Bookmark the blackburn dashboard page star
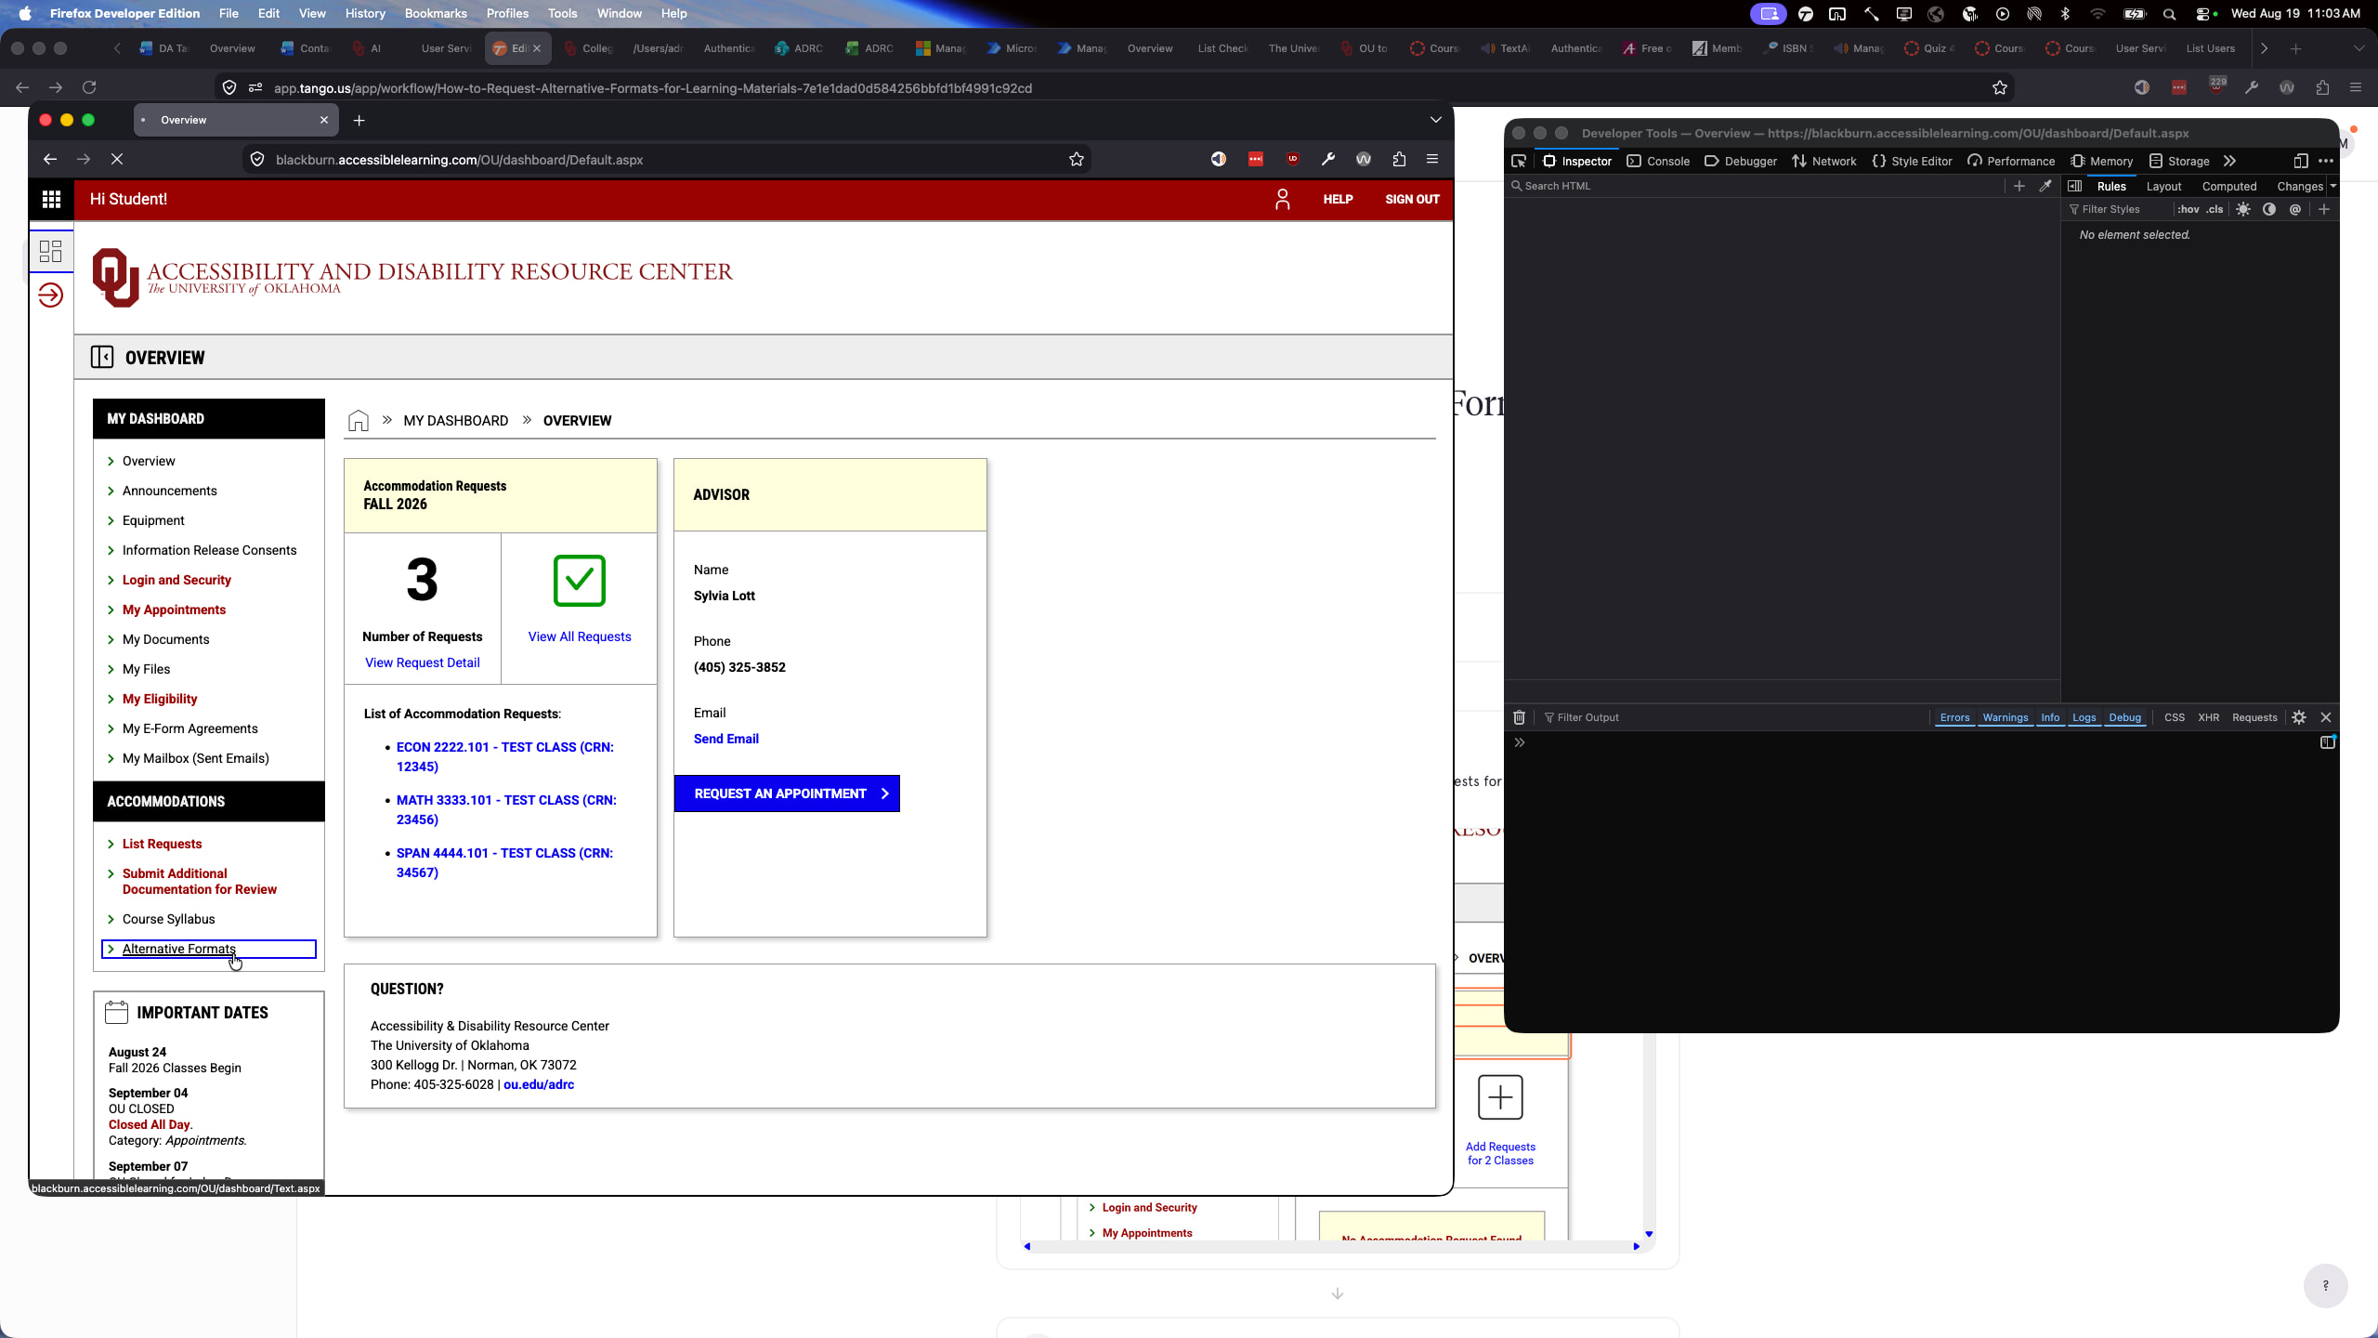This screenshot has height=1338, width=2378. point(1077,160)
